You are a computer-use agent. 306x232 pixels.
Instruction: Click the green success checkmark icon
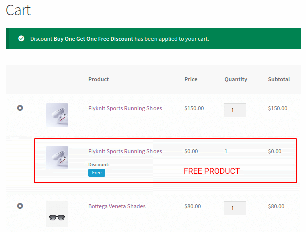pos(21,39)
